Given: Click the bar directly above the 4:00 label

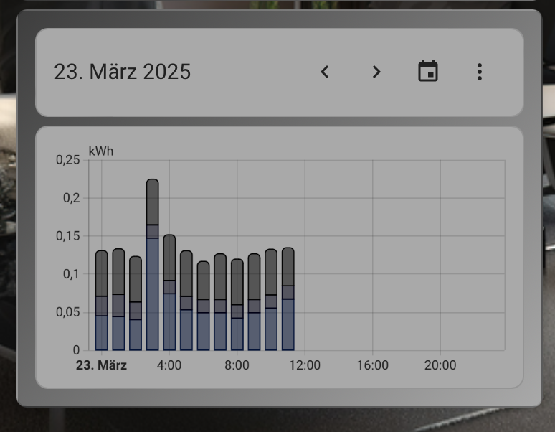Looking at the screenshot, I should [169, 294].
